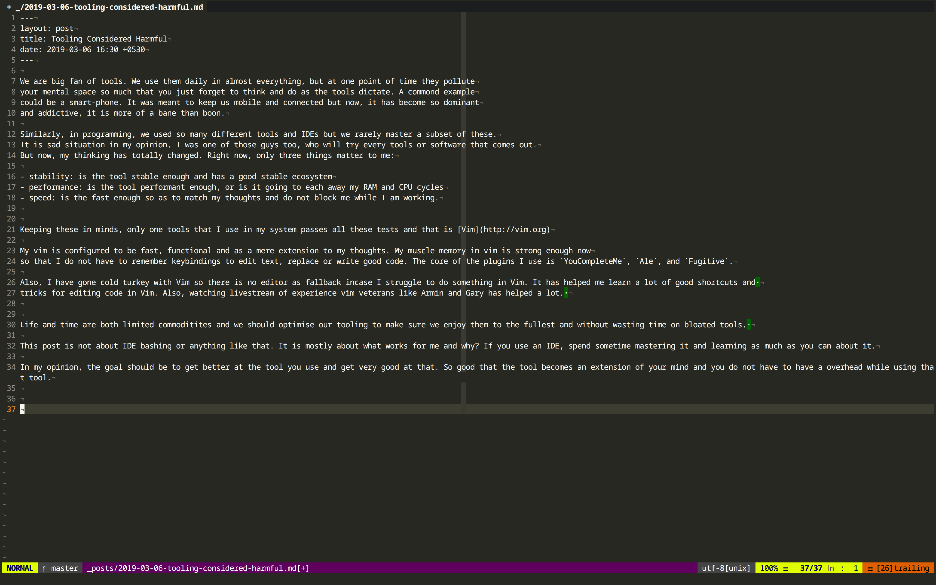Image resolution: width=936 pixels, height=585 pixels.
Task: Click the `Fugitive` plugin name
Action: [707, 261]
